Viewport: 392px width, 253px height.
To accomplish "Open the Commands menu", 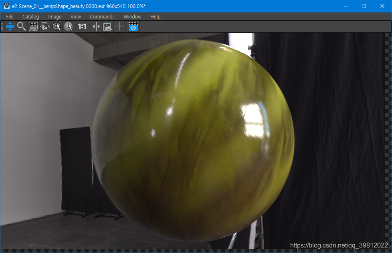I will coord(102,17).
